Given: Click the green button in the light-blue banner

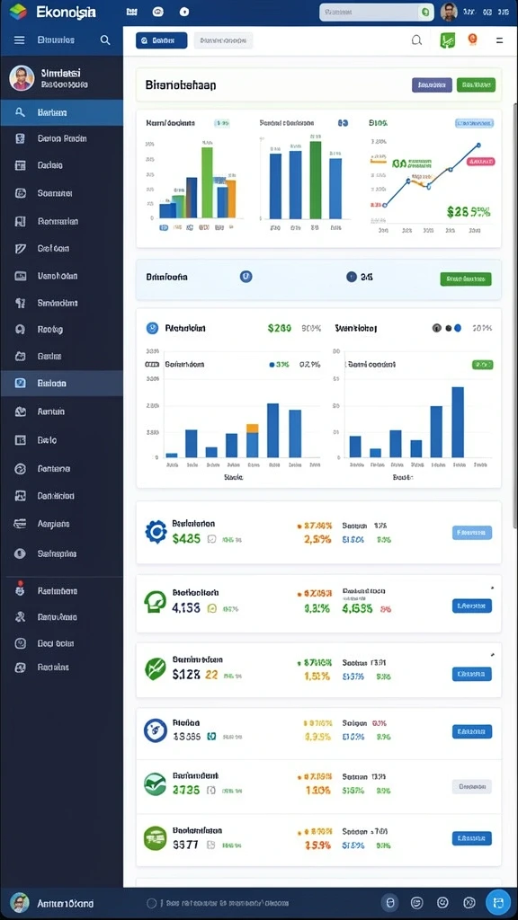Looking at the screenshot, I should click(466, 279).
